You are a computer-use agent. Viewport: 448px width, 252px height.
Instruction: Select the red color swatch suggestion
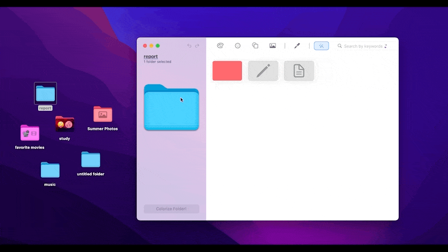click(227, 71)
